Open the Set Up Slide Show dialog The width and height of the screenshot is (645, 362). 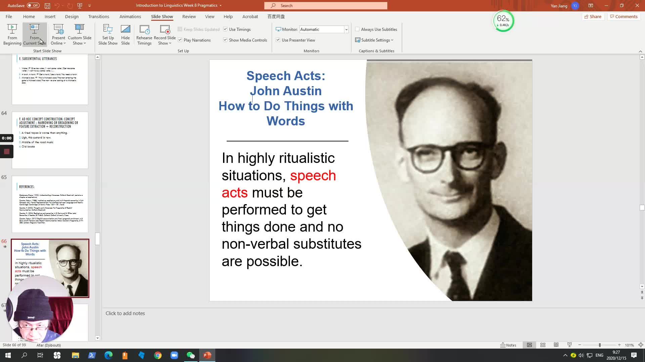(108, 35)
